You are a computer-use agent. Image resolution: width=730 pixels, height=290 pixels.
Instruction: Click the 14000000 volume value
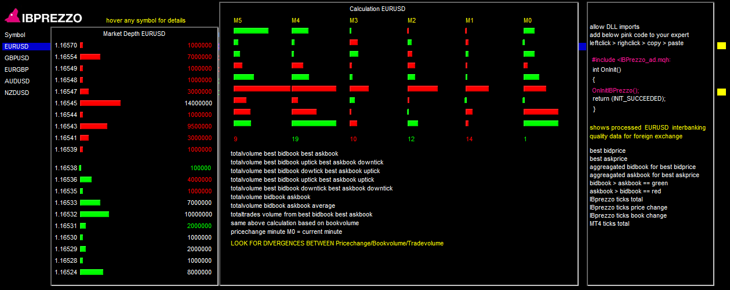pos(198,103)
